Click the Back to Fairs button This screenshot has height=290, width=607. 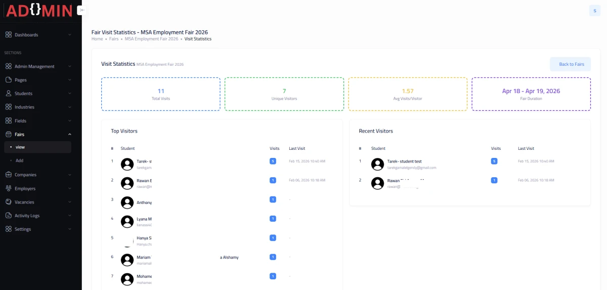(x=571, y=64)
